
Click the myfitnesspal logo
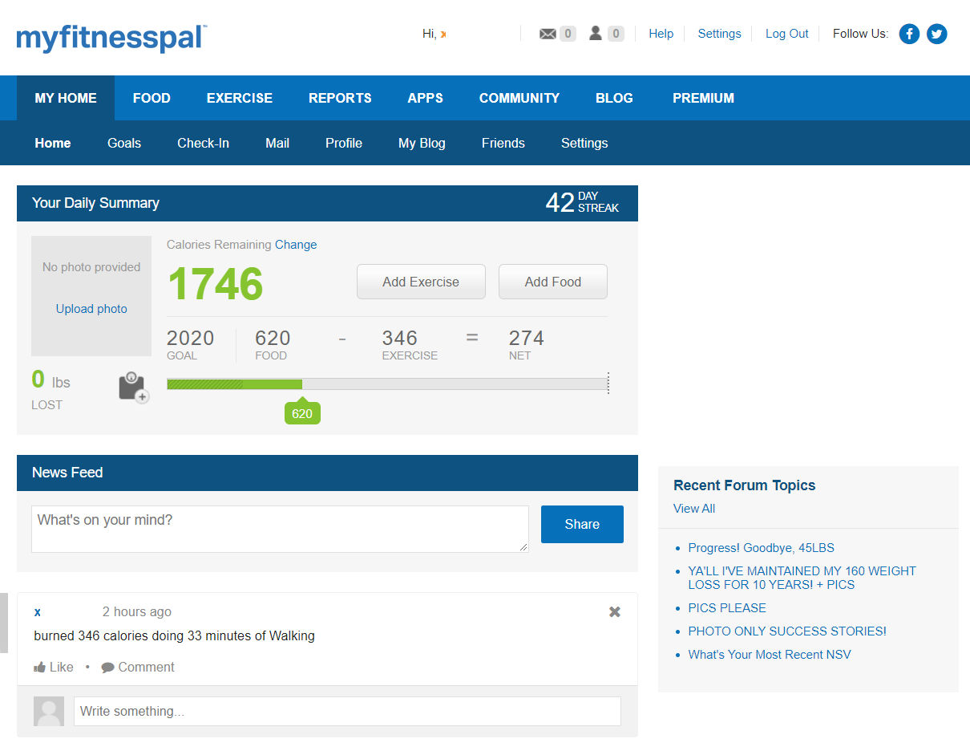[x=111, y=38]
